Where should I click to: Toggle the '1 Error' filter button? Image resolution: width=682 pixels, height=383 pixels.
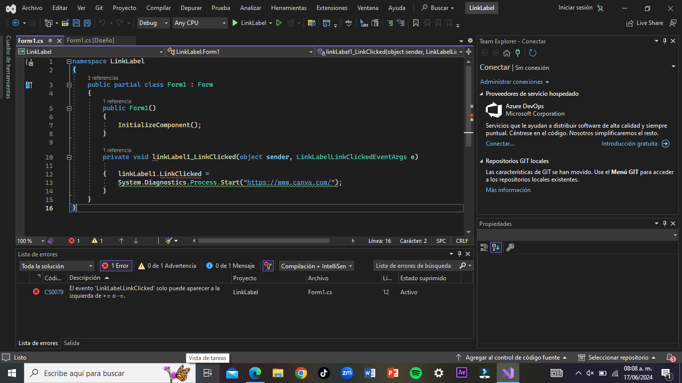pos(115,266)
